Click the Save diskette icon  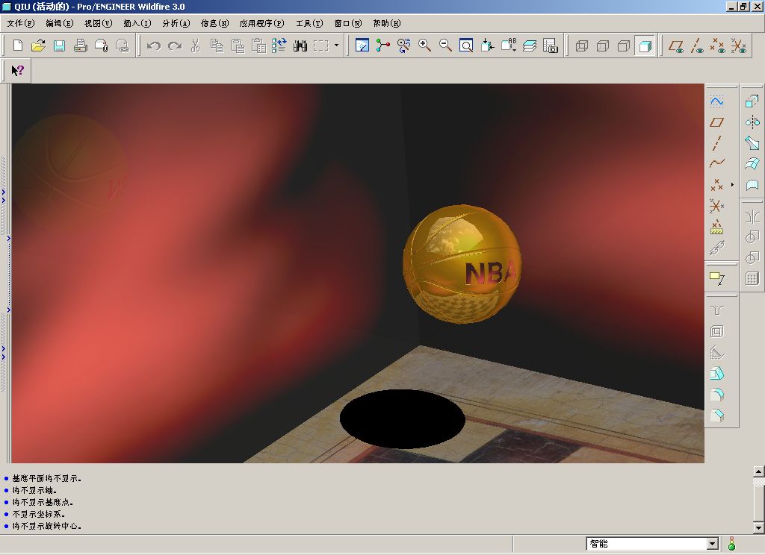click(x=59, y=46)
